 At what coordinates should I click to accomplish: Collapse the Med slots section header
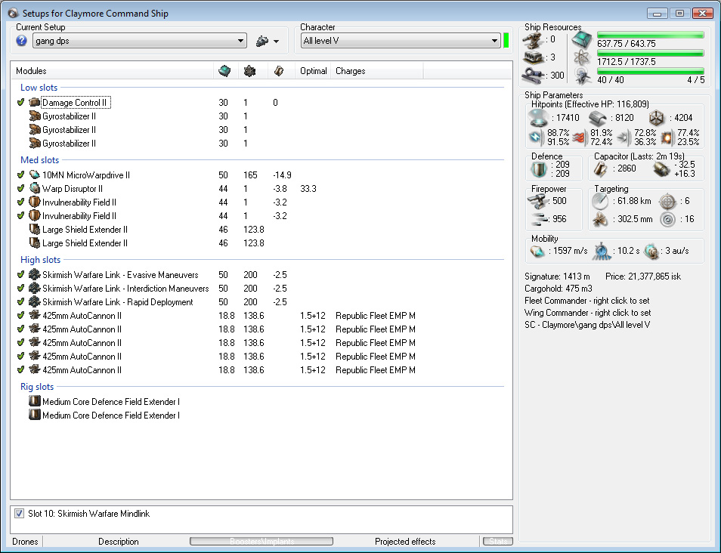pos(39,160)
